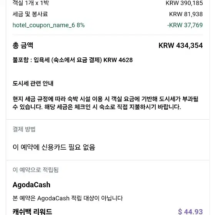Screen dimensions: 215x215
Task: Click the city tax explanation paragraph
Action: point(105,103)
